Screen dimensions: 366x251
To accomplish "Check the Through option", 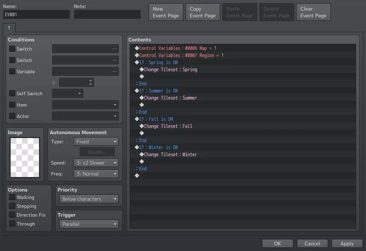I will pyautogui.click(x=12, y=224).
